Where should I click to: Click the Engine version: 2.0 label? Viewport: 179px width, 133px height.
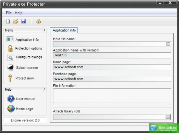pyautogui.click(x=25, y=120)
